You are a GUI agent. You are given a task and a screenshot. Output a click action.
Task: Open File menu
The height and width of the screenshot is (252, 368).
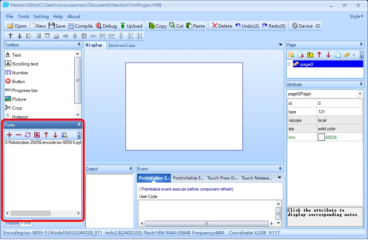pyautogui.click(x=10, y=17)
